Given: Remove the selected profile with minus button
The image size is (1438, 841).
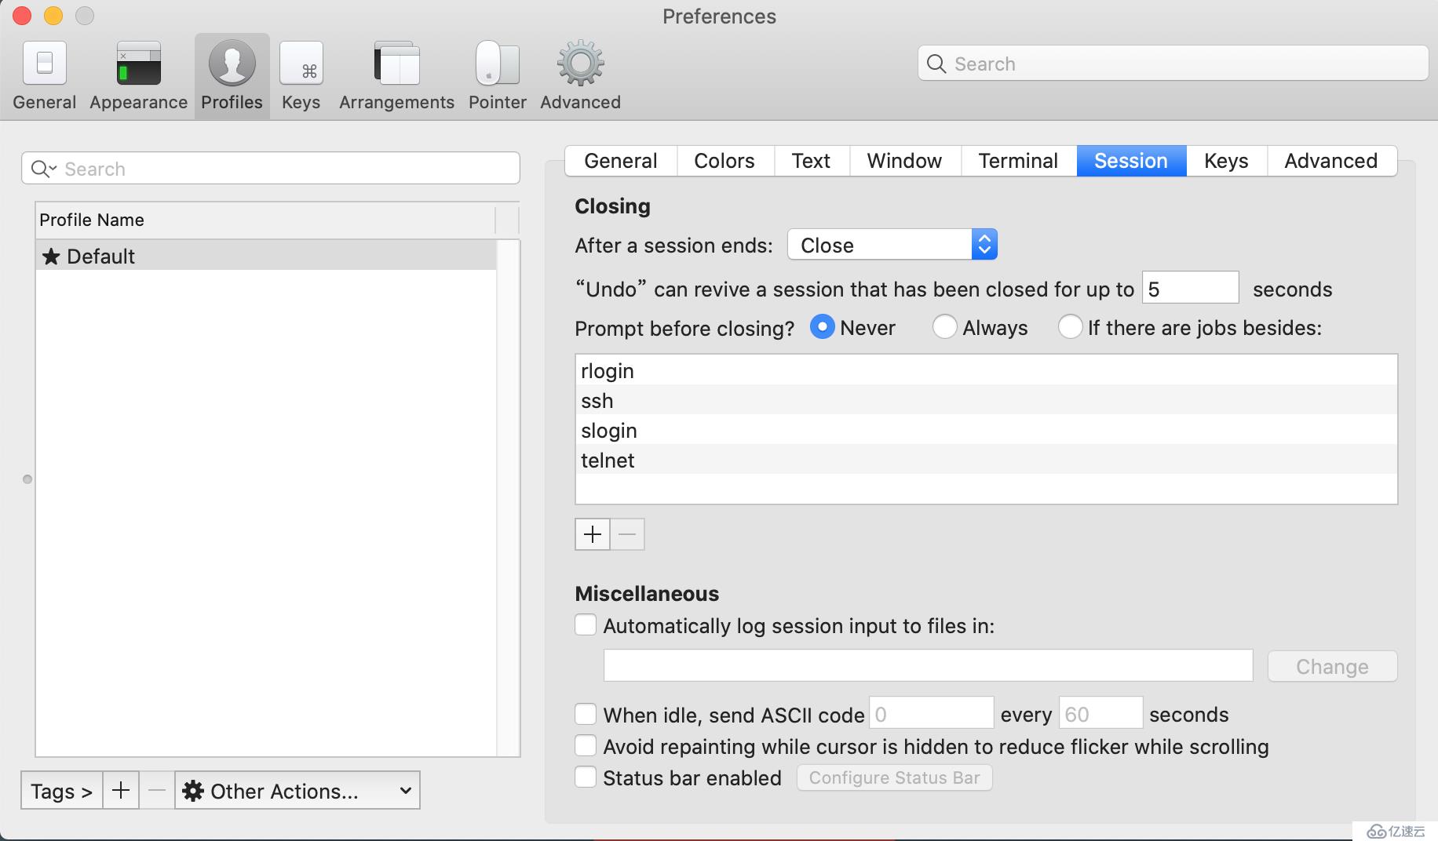Looking at the screenshot, I should point(157,790).
